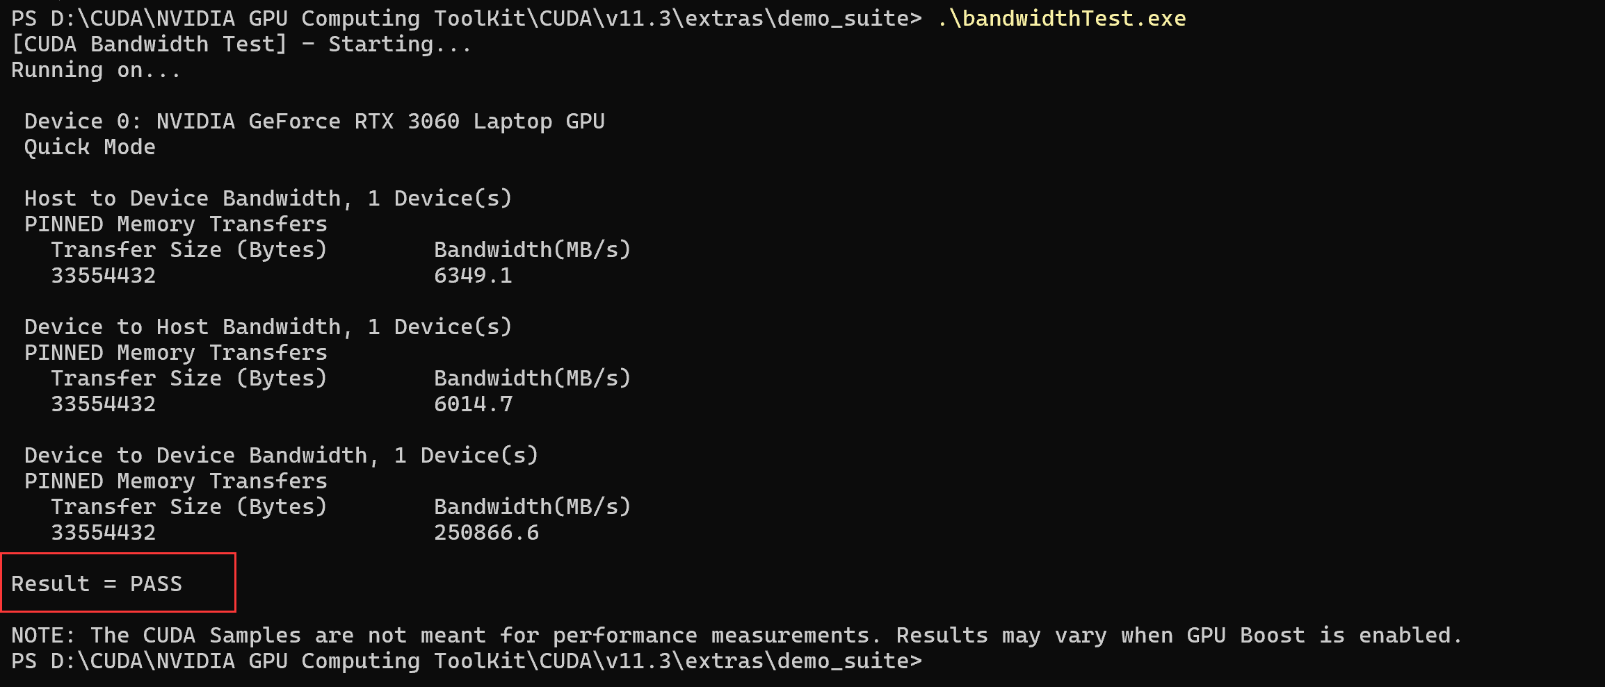This screenshot has width=1605, height=687.
Task: Click the 6014.7 bandwidth value
Action: 473,404
